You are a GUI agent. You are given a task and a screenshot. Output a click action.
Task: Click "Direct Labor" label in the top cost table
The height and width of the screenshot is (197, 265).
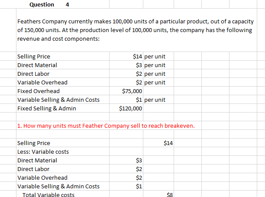pyautogui.click(x=33, y=74)
